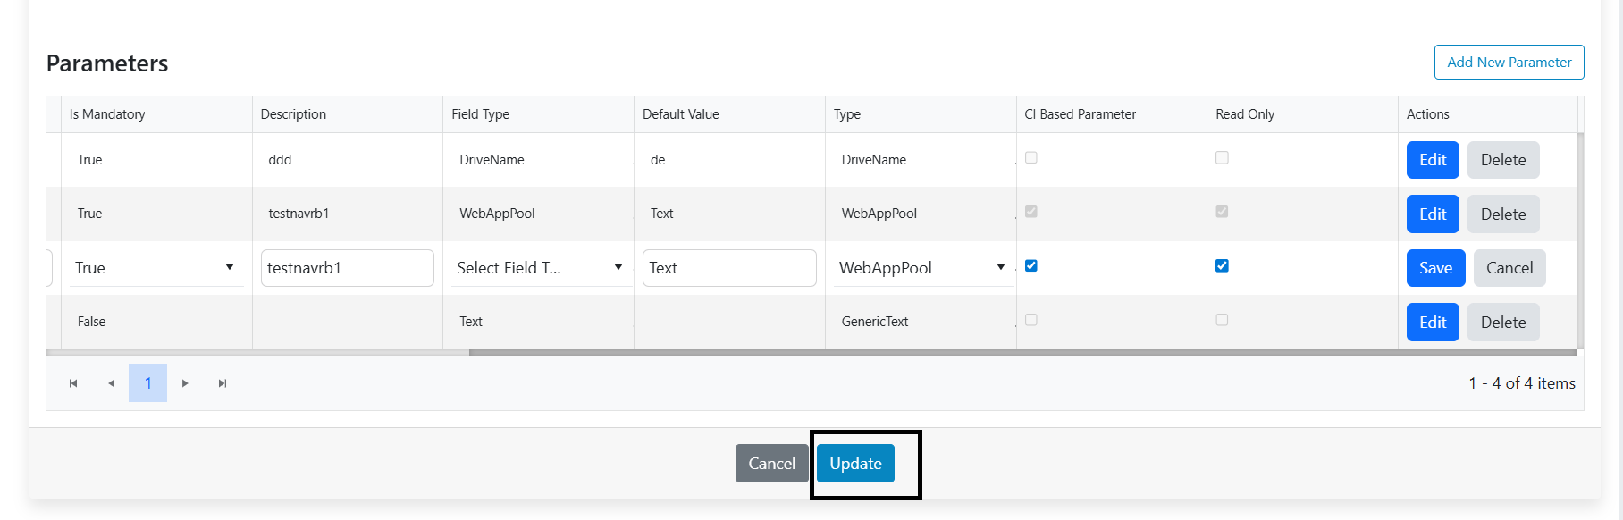Sort by the Description column header
Image resolution: width=1623 pixels, height=520 pixels.
pyautogui.click(x=293, y=114)
